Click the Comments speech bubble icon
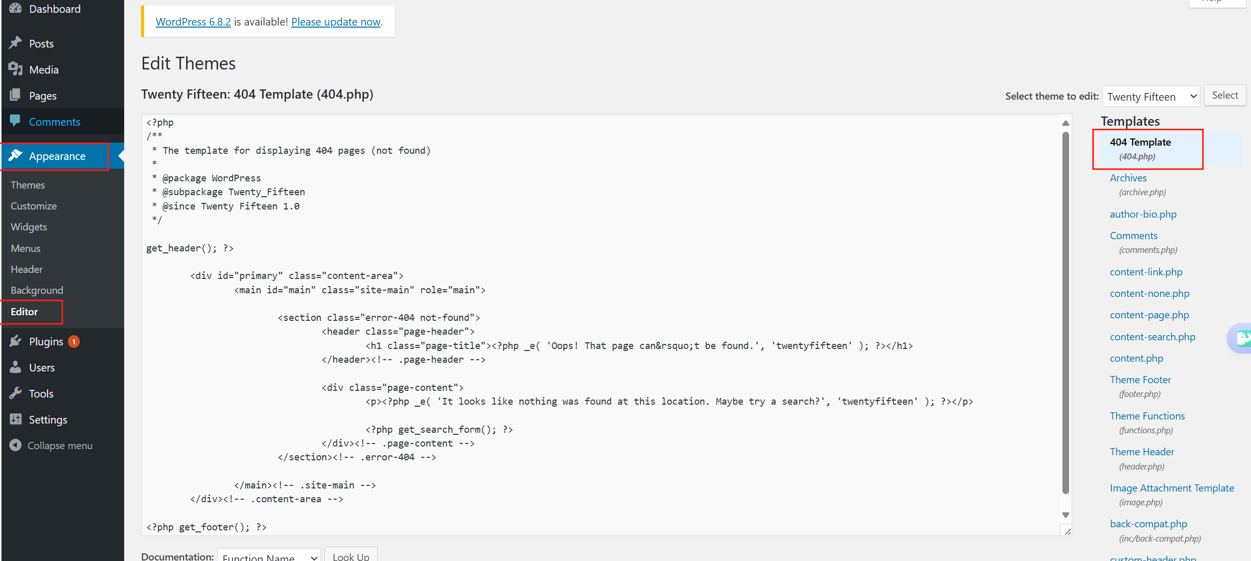This screenshot has height=561, width=1251. point(15,121)
